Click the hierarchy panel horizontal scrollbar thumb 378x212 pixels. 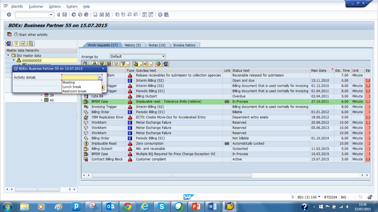pyautogui.click(x=37, y=189)
